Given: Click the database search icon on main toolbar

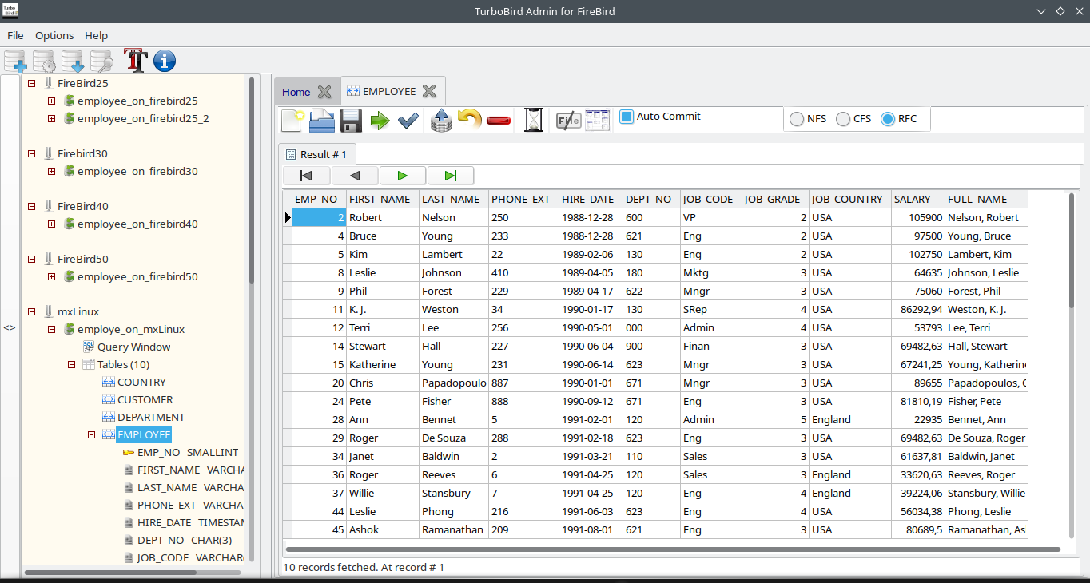Looking at the screenshot, I should pos(101,61).
